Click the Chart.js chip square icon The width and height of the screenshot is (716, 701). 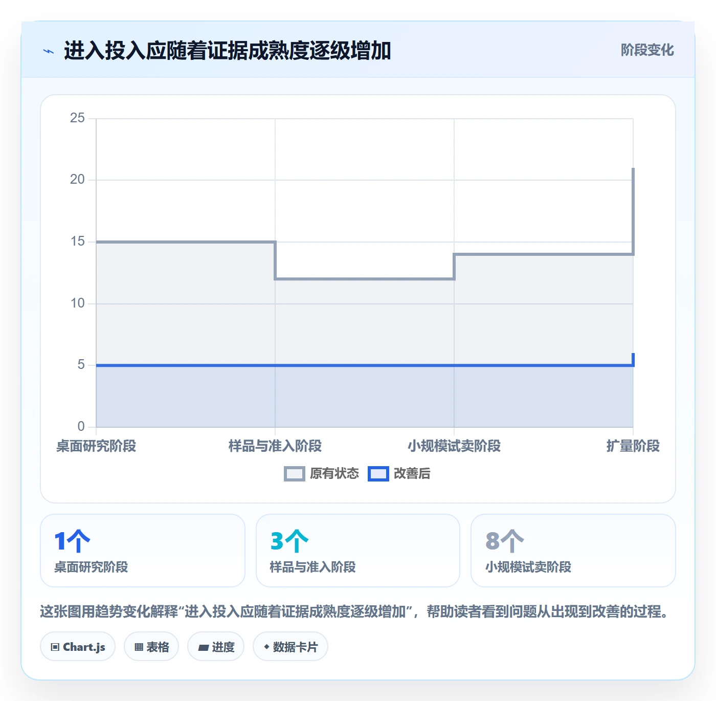pyautogui.click(x=55, y=647)
